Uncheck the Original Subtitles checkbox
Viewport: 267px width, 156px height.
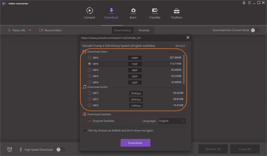pos(89,121)
